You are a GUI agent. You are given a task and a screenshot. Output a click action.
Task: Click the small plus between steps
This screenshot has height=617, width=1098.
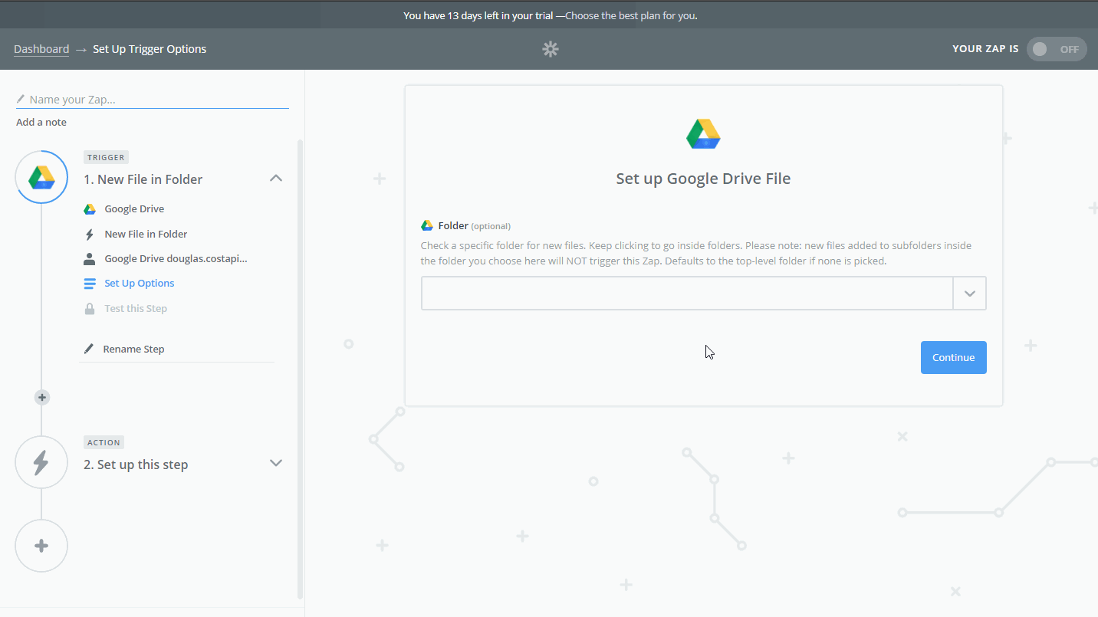pyautogui.click(x=42, y=397)
